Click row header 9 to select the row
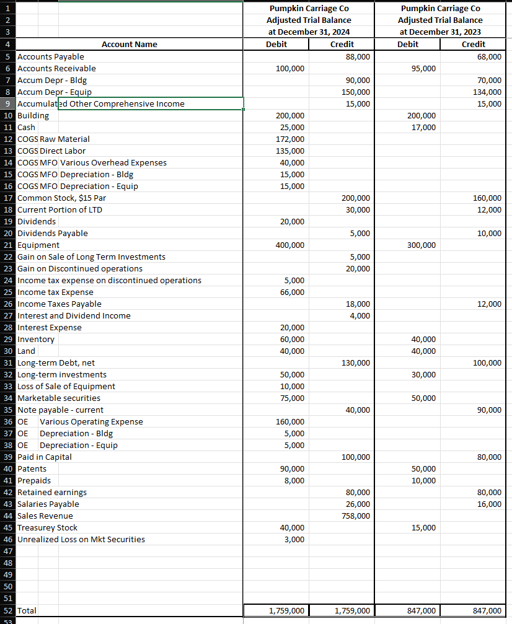The image size is (512, 624). click(x=7, y=103)
